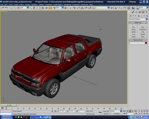Click the object name input field

pyautogui.click(x=137, y=43)
